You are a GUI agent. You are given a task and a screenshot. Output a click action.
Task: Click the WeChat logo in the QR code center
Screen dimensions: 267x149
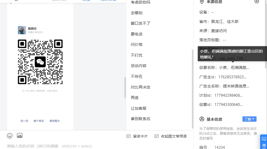tap(40, 62)
